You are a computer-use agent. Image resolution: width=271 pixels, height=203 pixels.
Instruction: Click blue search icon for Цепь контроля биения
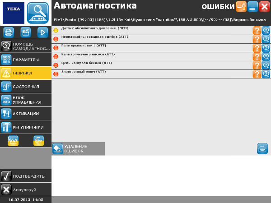(x=266, y=65)
